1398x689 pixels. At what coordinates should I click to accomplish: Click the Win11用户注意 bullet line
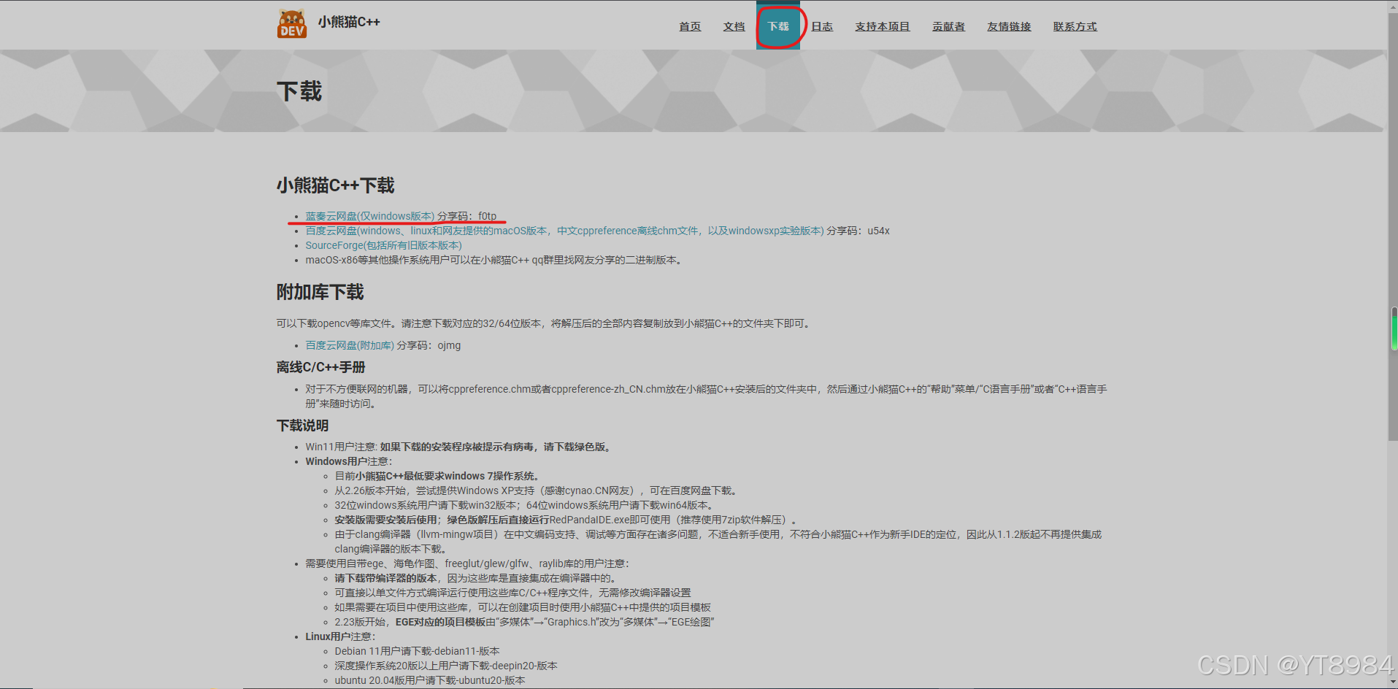coord(458,447)
